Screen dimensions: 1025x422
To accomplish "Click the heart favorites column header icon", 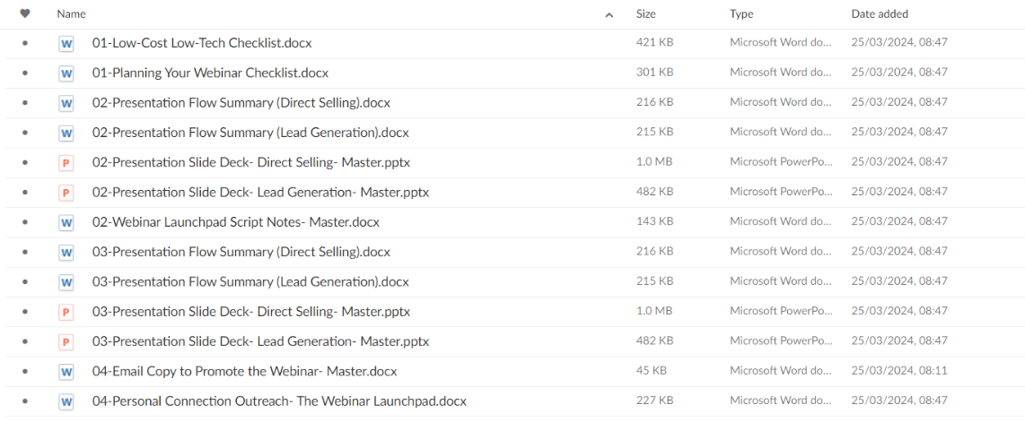I will 25,13.
